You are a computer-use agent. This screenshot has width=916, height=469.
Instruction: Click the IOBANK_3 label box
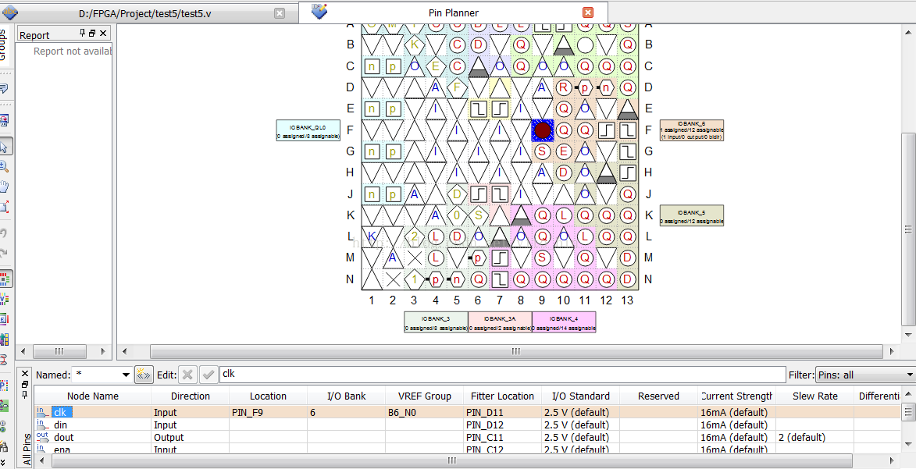pyautogui.click(x=436, y=322)
